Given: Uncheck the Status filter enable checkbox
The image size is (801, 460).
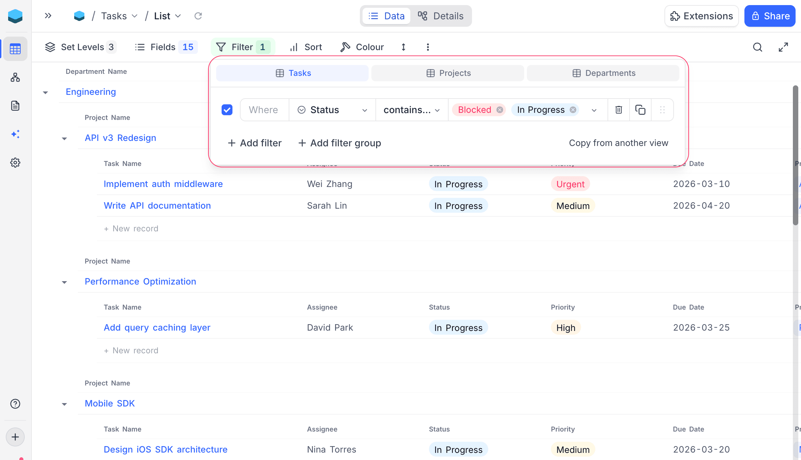Looking at the screenshot, I should tap(227, 110).
